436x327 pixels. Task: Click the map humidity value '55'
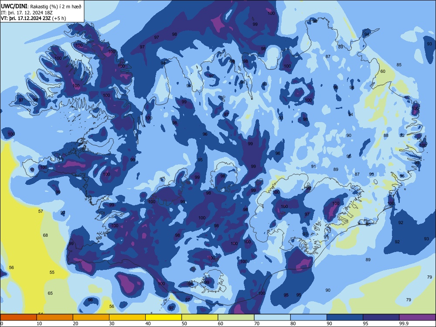pyautogui.click(x=52, y=272)
